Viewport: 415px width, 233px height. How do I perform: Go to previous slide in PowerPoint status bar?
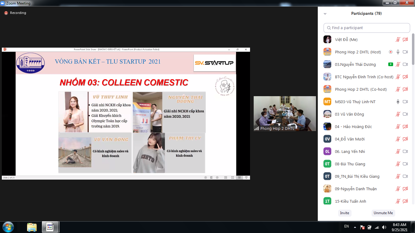(206, 177)
